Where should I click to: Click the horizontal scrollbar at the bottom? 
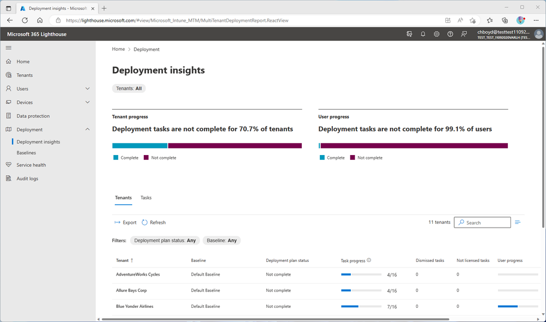275,319
